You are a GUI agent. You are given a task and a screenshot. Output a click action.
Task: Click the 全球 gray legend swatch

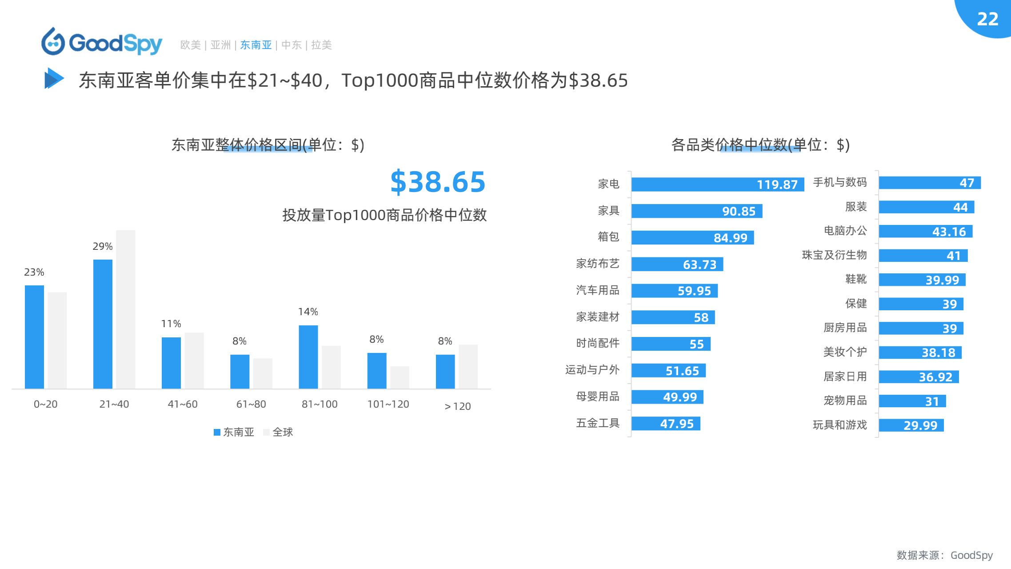(x=266, y=432)
